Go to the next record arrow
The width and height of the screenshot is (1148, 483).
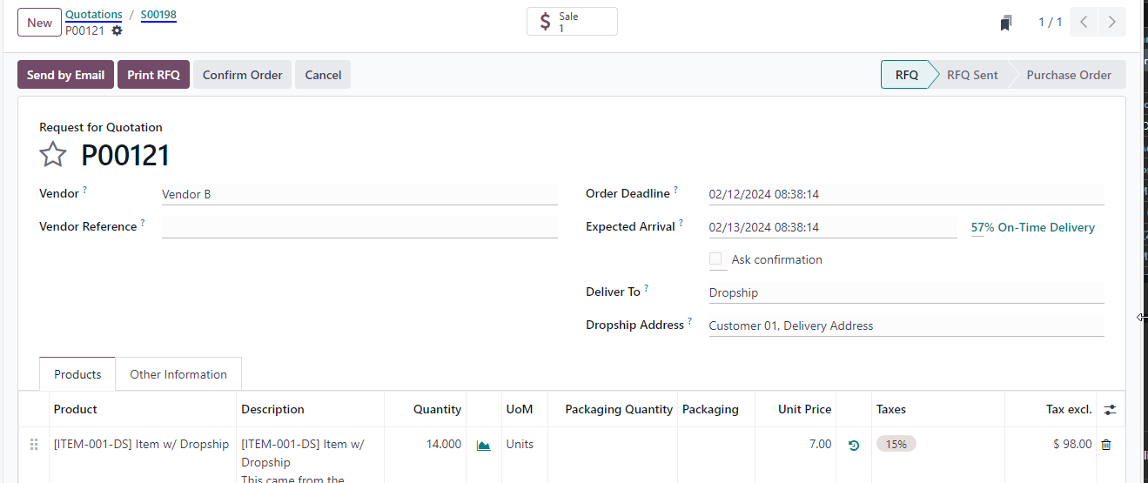[x=1112, y=23]
